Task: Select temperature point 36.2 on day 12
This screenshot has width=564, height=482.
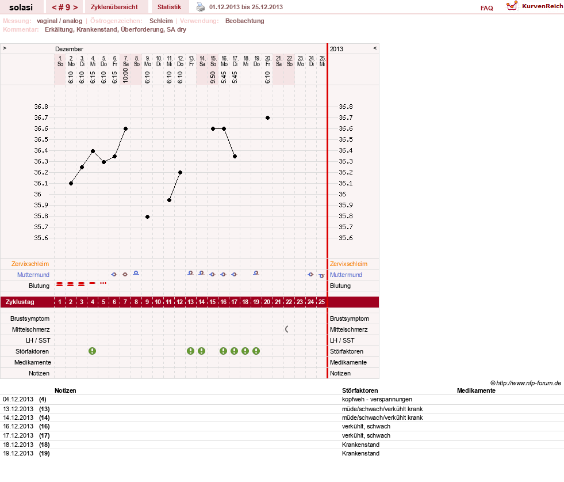Action: pos(180,173)
